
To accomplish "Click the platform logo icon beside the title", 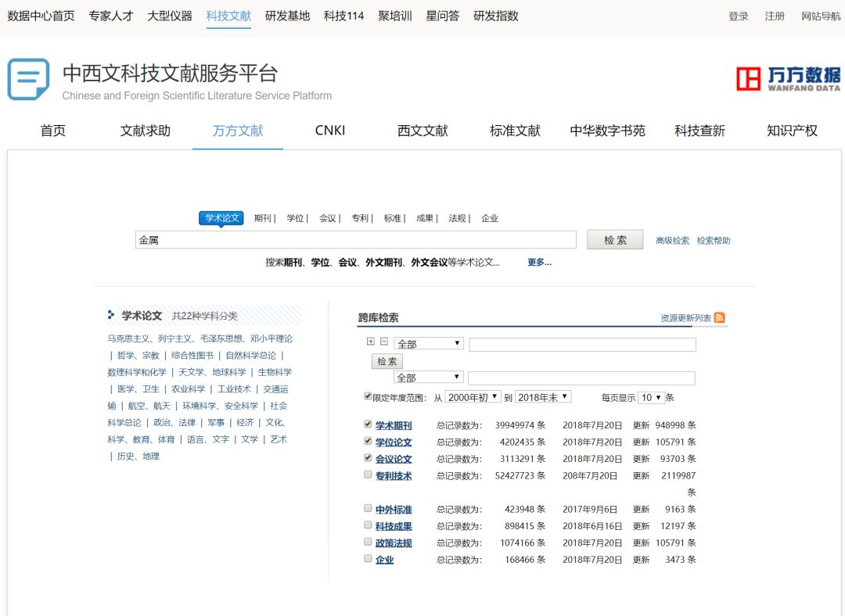I will [28, 80].
